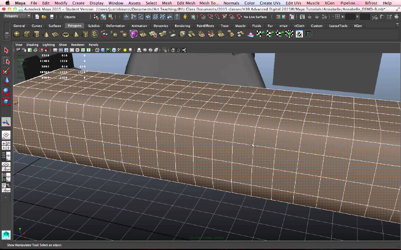This screenshot has width=401, height=250.
Task: Click the save scene disk icon
Action: click(x=52, y=17)
